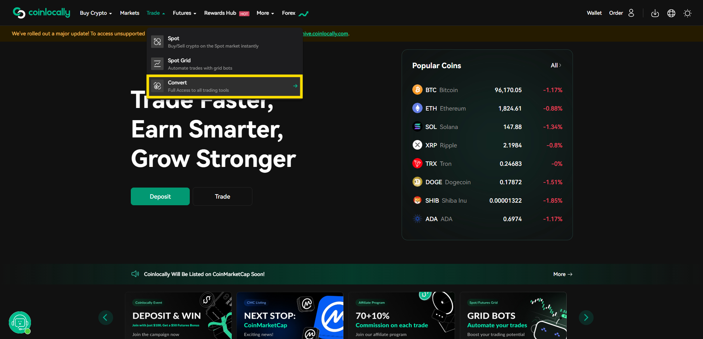Go to next banner slide arrow
The image size is (703, 339).
coord(586,318)
